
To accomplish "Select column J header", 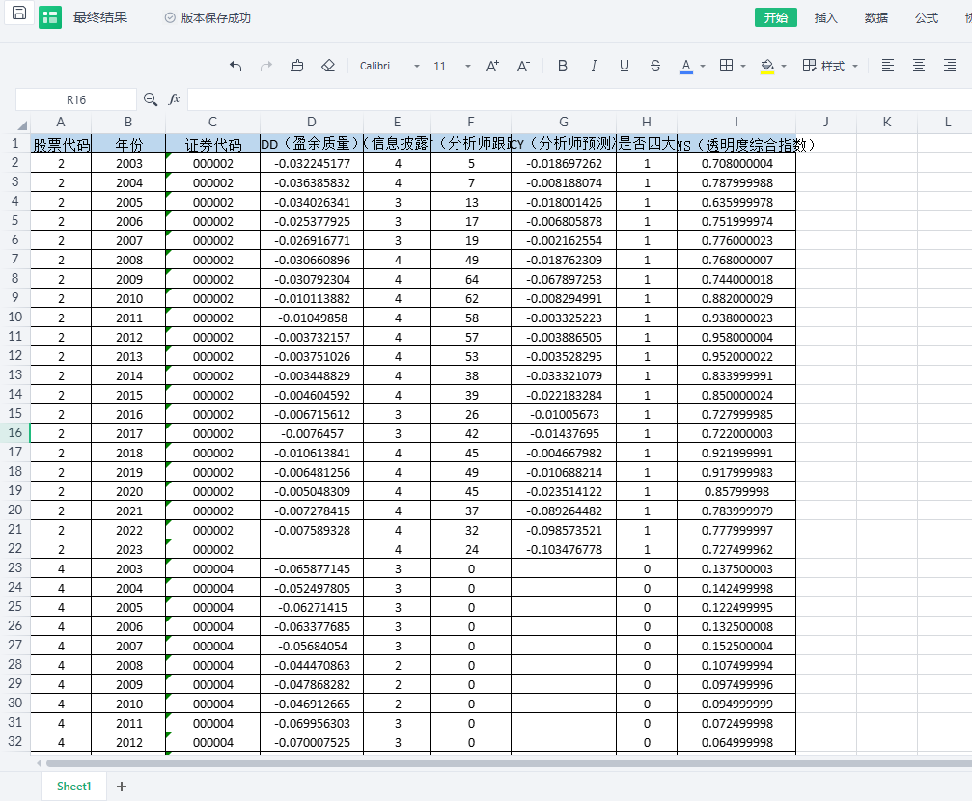I will pos(825,123).
